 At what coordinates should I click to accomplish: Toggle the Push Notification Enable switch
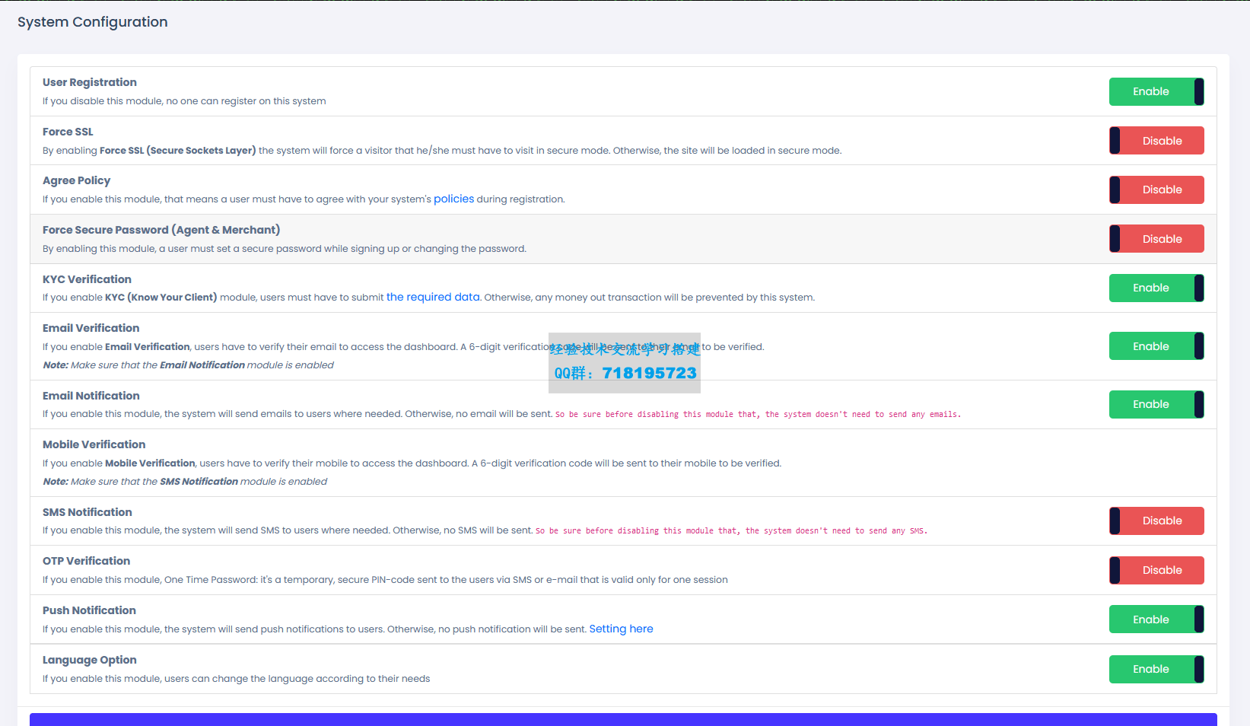pos(1156,619)
